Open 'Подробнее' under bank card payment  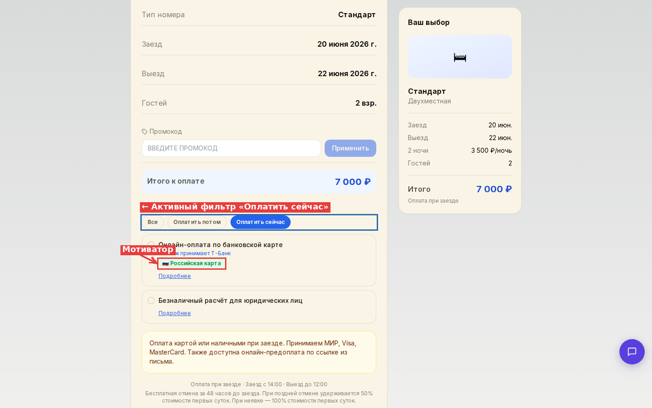click(x=174, y=276)
